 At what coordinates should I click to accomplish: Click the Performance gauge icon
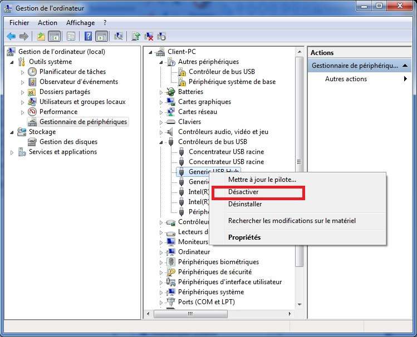click(32, 112)
